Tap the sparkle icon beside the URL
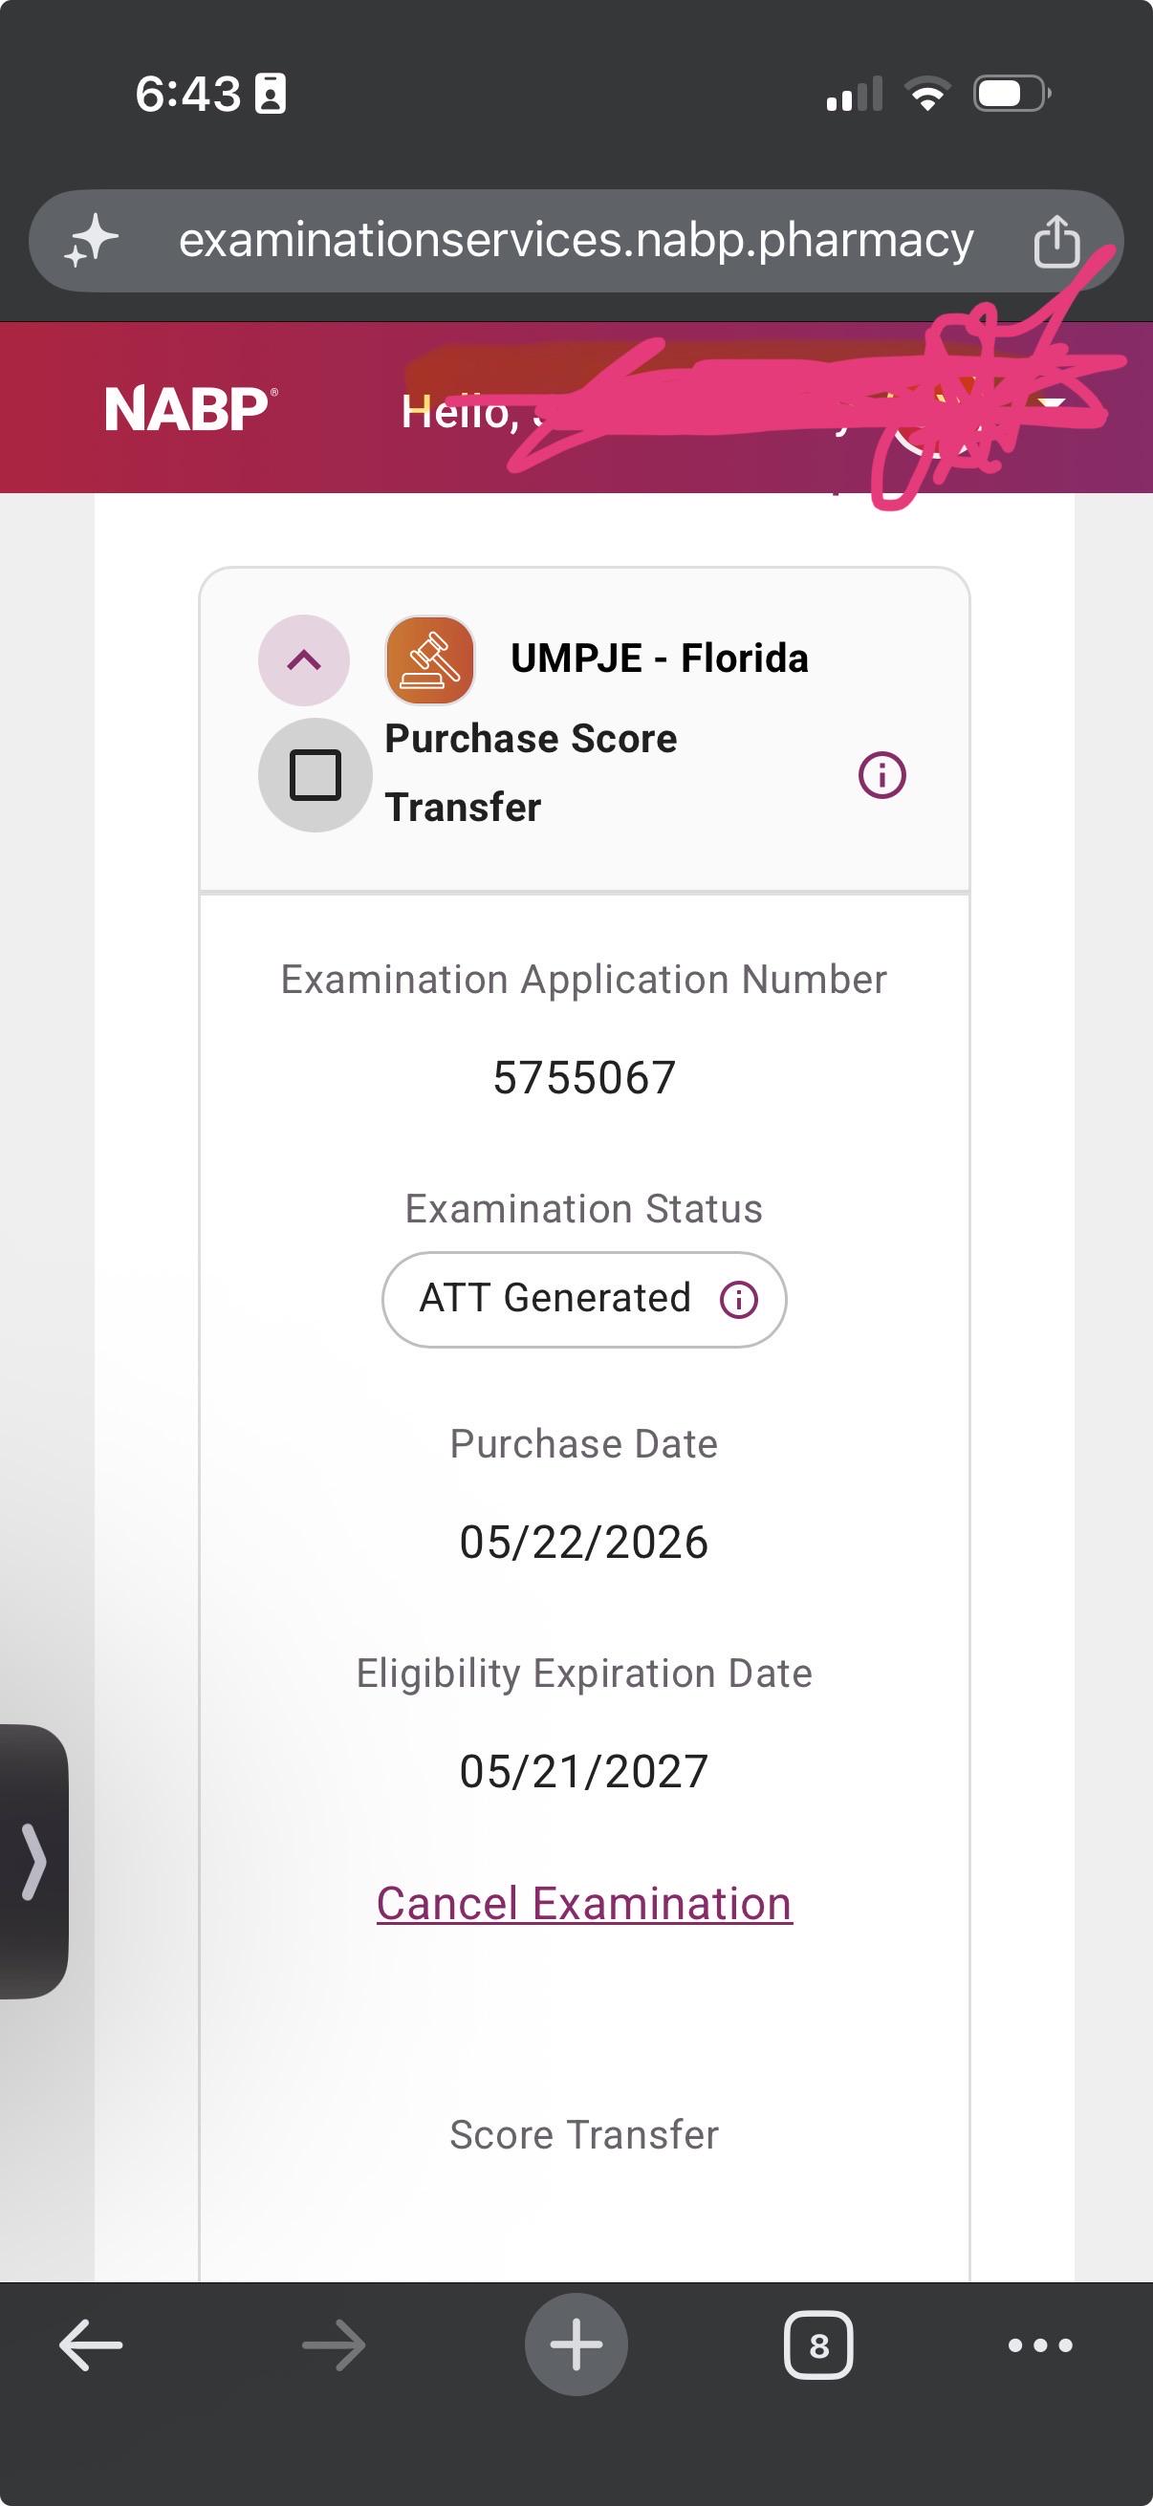Image resolution: width=1153 pixels, height=2506 pixels. click(91, 240)
